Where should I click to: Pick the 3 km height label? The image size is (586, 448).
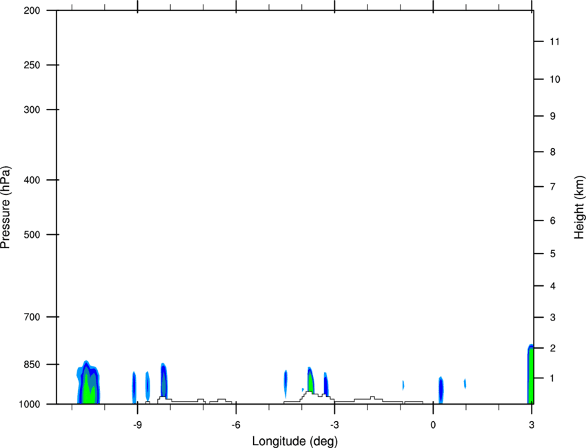553,318
